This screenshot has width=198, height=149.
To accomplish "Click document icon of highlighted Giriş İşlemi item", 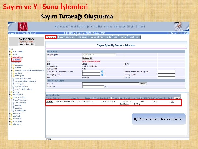I will point(13,60).
